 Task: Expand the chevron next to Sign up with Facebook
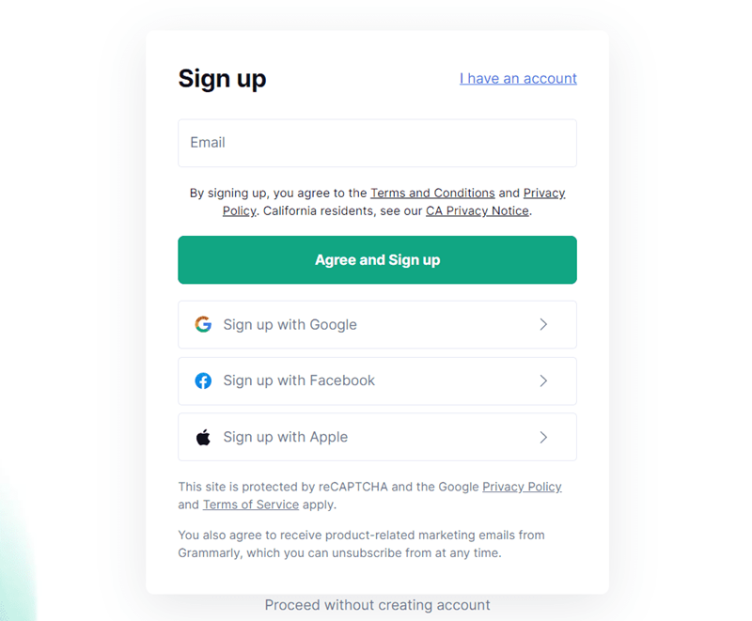(543, 380)
